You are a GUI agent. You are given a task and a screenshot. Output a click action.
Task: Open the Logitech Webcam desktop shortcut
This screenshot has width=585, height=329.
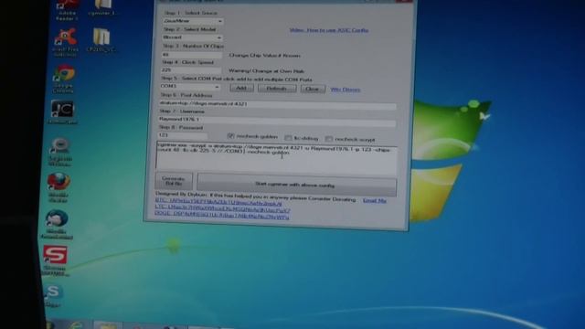coord(60,152)
